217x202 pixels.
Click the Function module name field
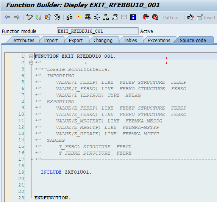coord(98,31)
